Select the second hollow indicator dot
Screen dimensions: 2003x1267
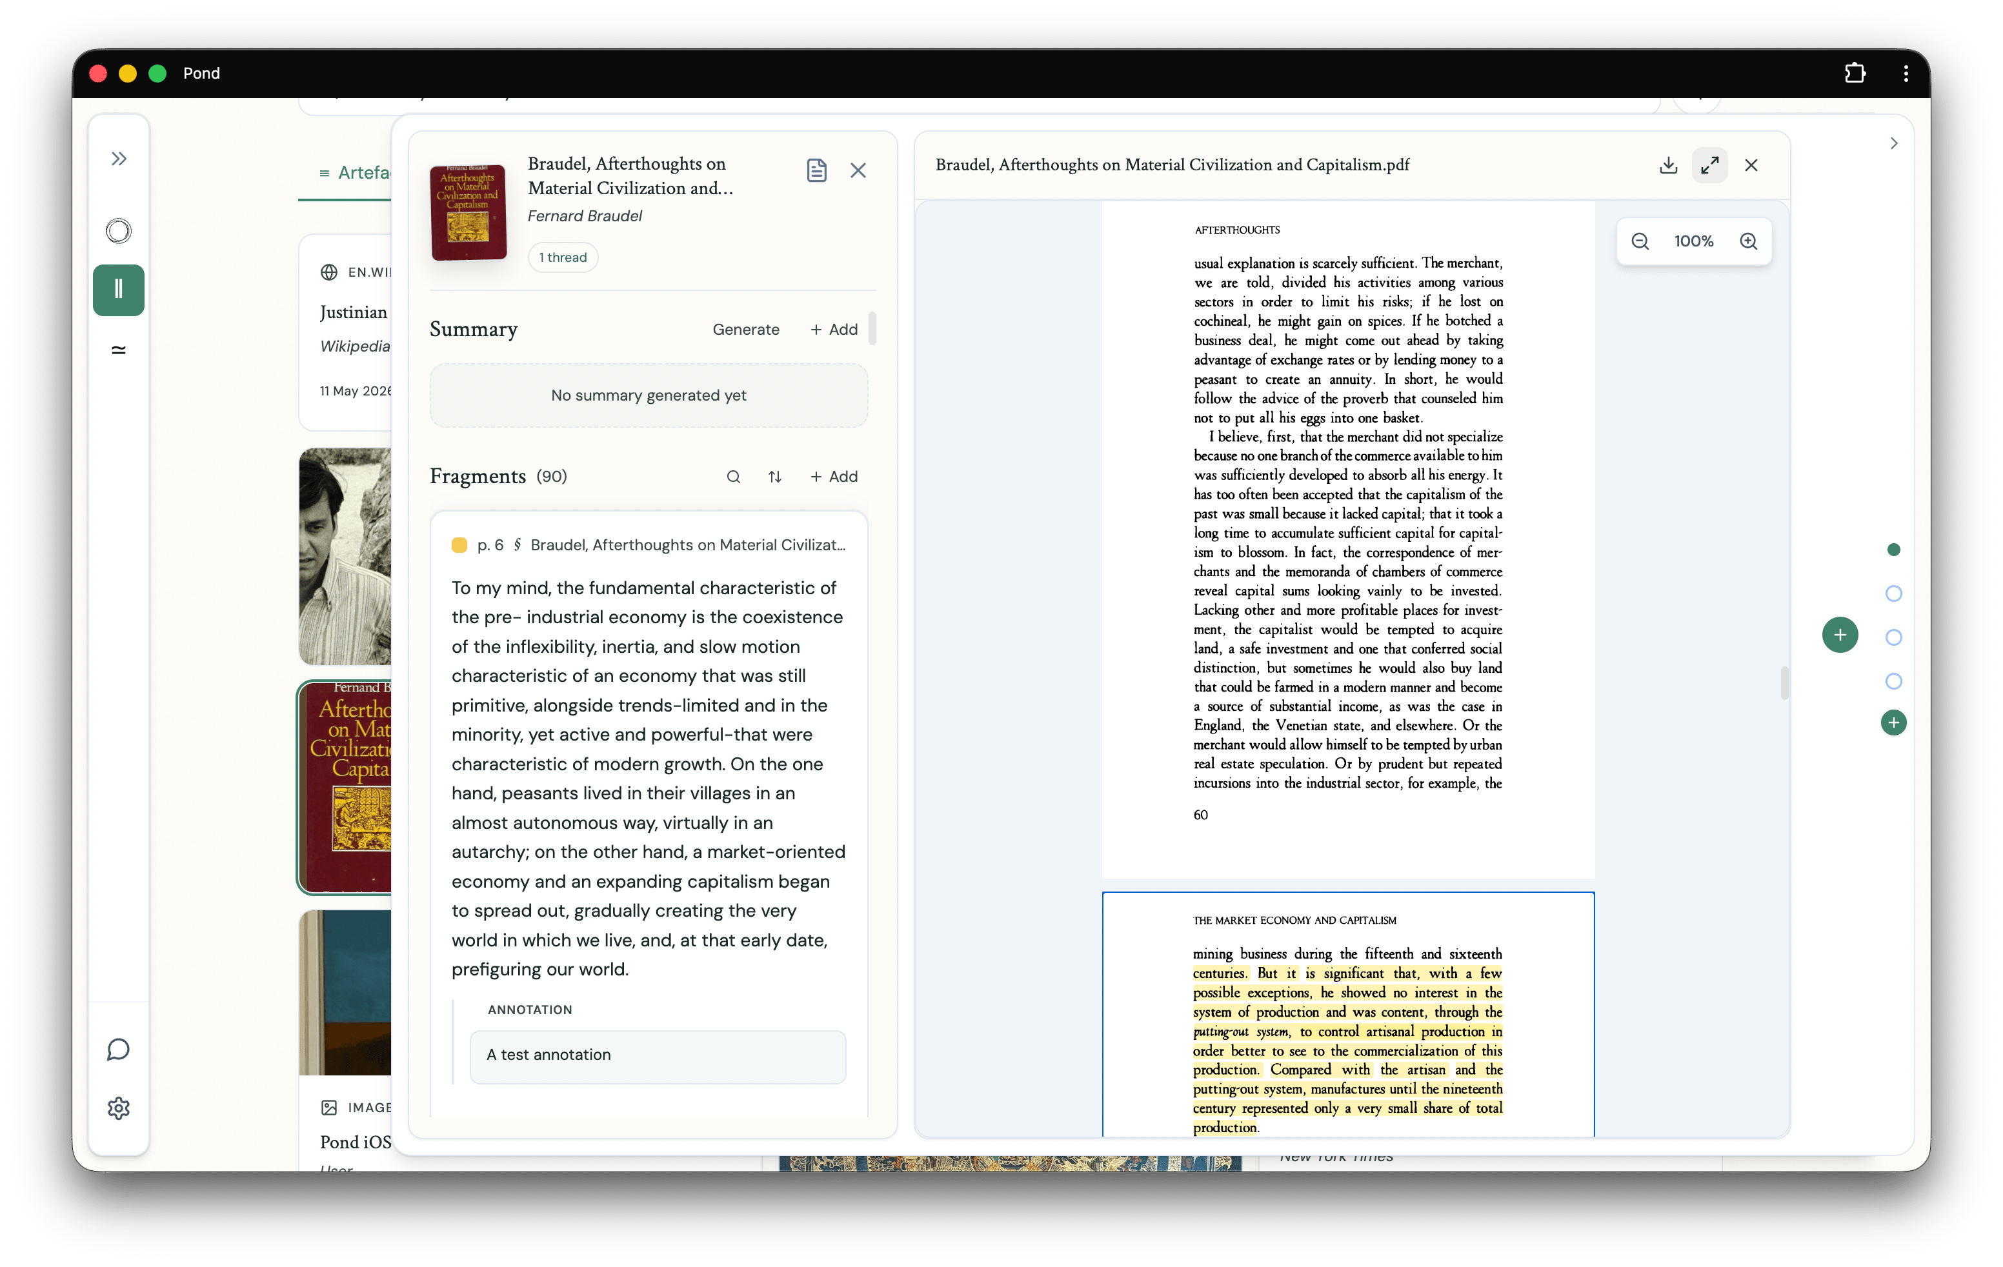click(1893, 637)
